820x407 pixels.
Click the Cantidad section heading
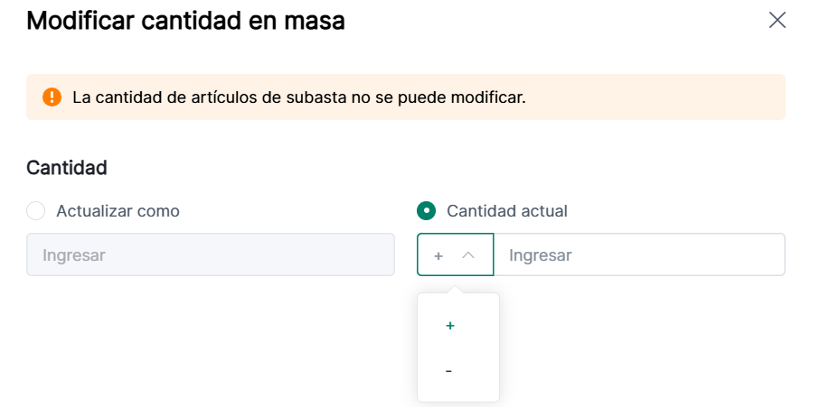tap(67, 167)
